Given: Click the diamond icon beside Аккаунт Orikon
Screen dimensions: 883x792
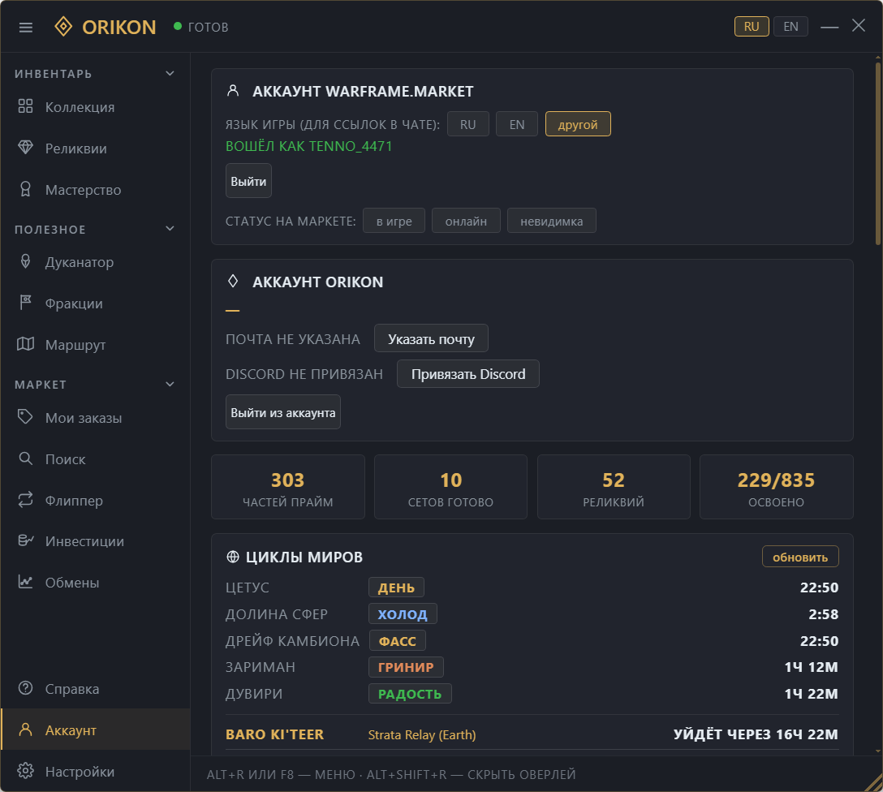Looking at the screenshot, I should click(x=233, y=281).
